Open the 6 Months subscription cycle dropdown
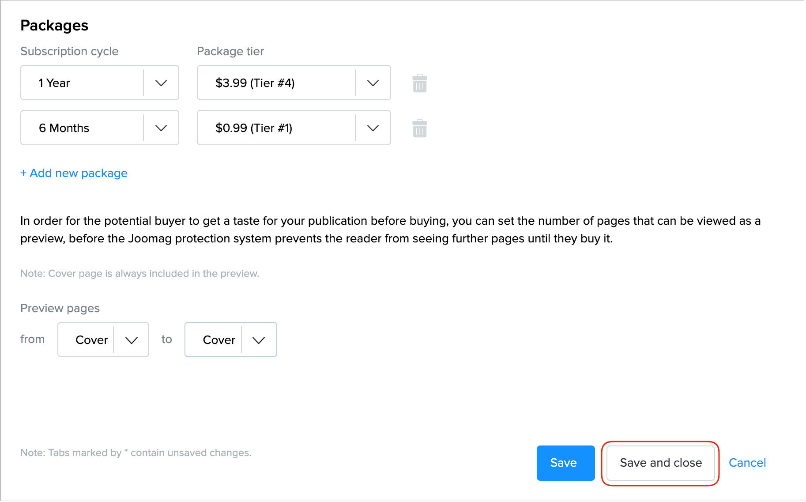Screen dimensions: 806x502 82,128
